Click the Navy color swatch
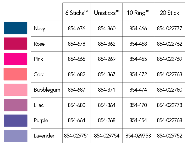 15,28
